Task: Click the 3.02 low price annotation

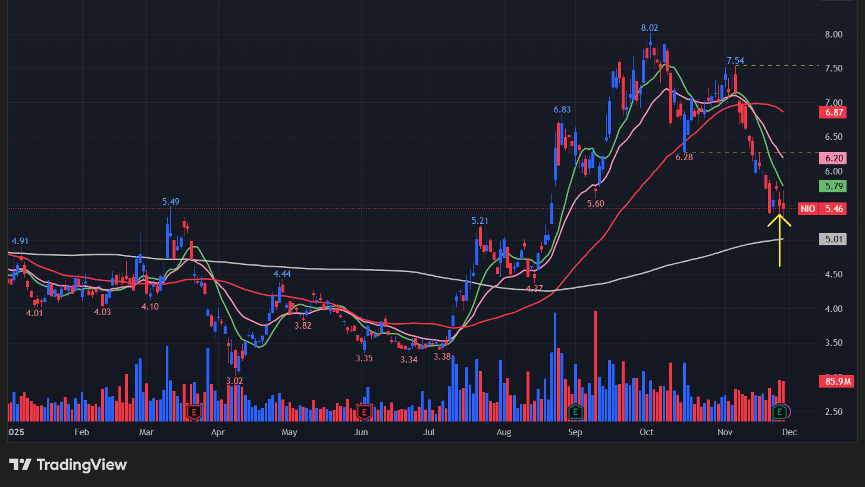Action: (234, 380)
